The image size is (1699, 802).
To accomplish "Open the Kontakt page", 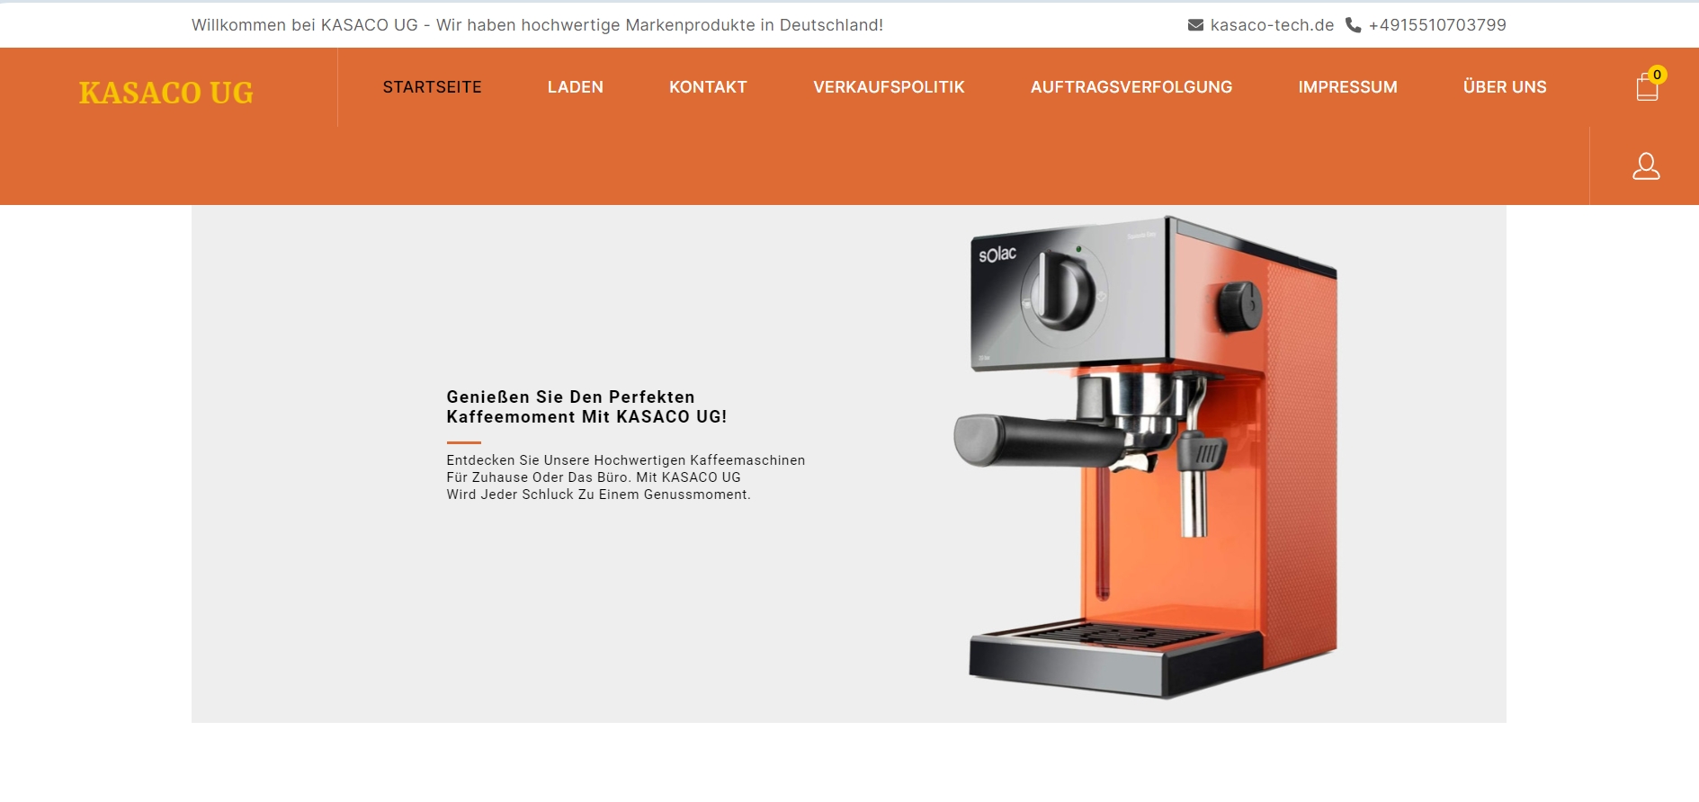I will click(708, 87).
